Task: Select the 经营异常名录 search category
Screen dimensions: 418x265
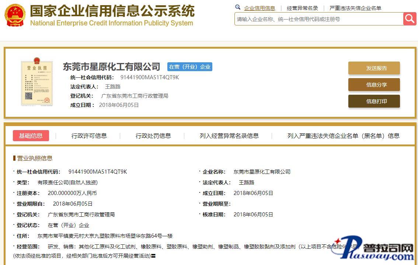Action: 302,8
